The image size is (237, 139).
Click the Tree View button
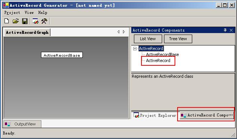[x=178, y=39]
